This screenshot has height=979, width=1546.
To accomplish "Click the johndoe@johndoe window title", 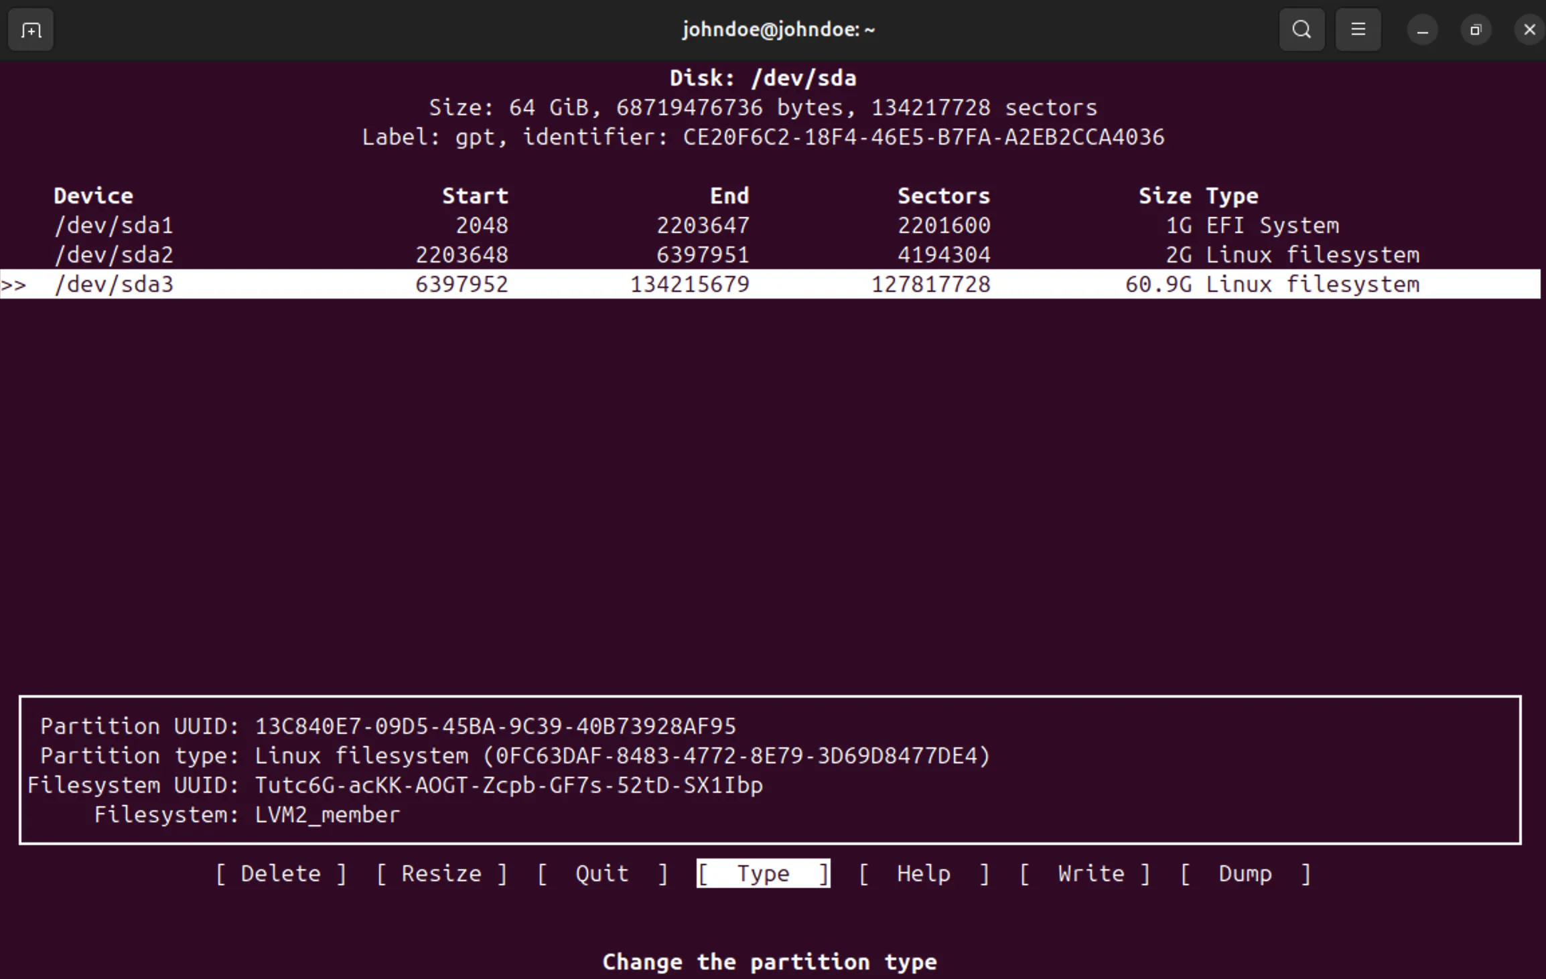I will click(778, 30).
